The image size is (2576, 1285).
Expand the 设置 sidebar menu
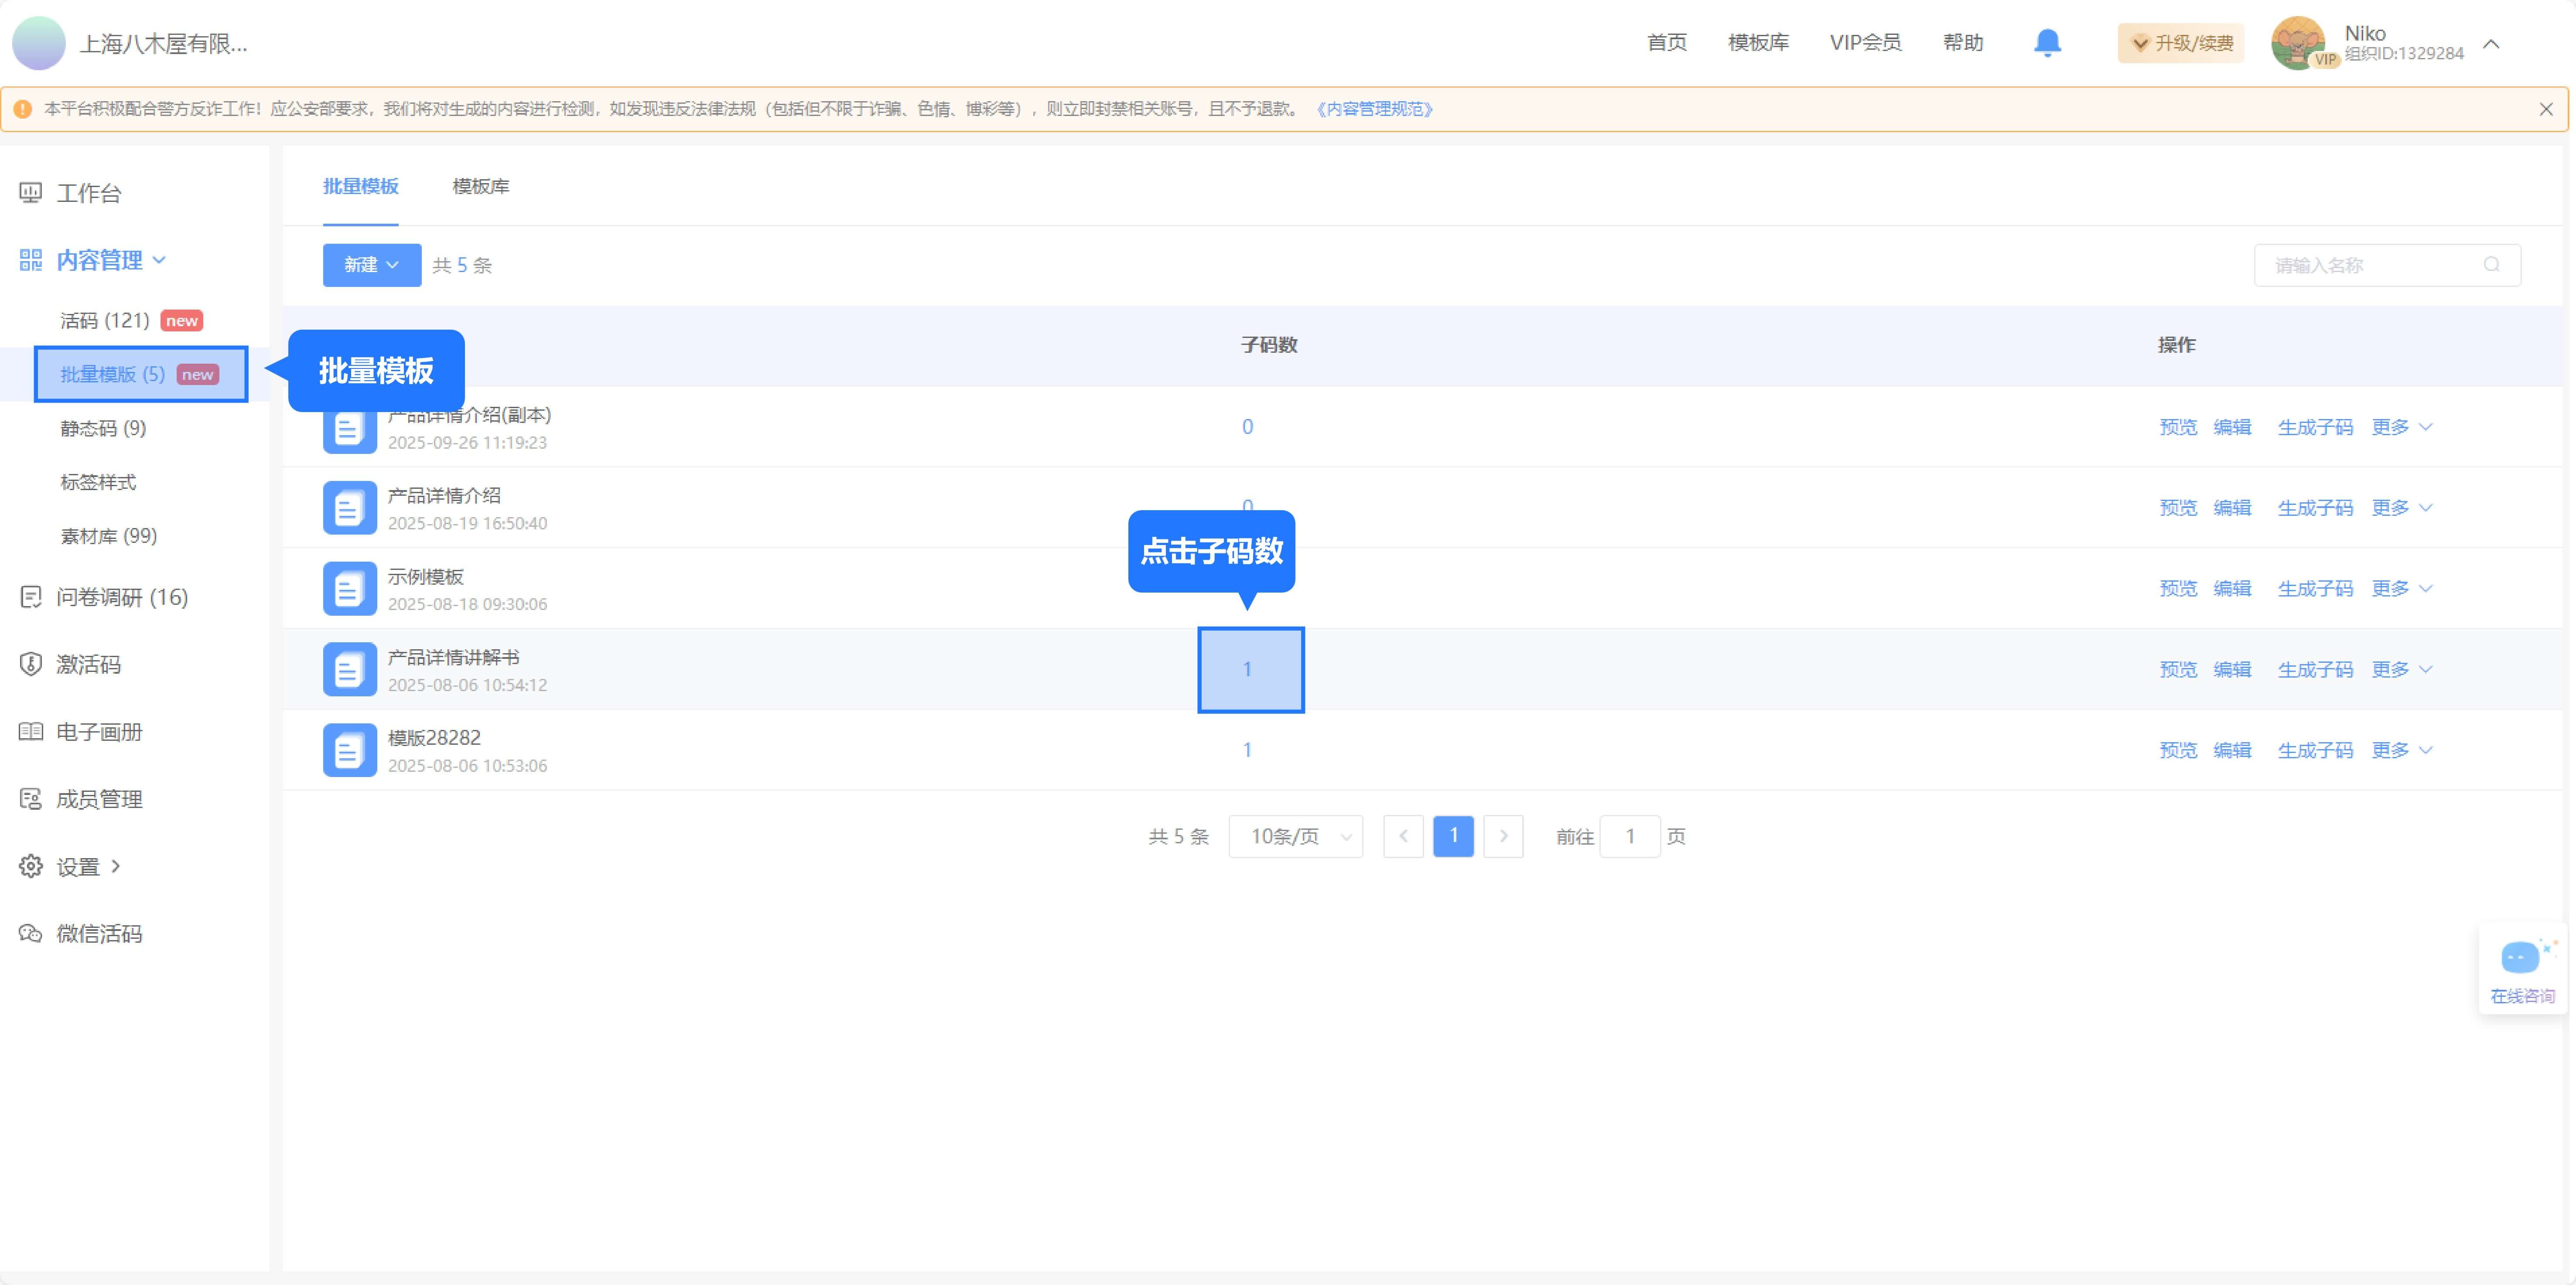pos(78,866)
